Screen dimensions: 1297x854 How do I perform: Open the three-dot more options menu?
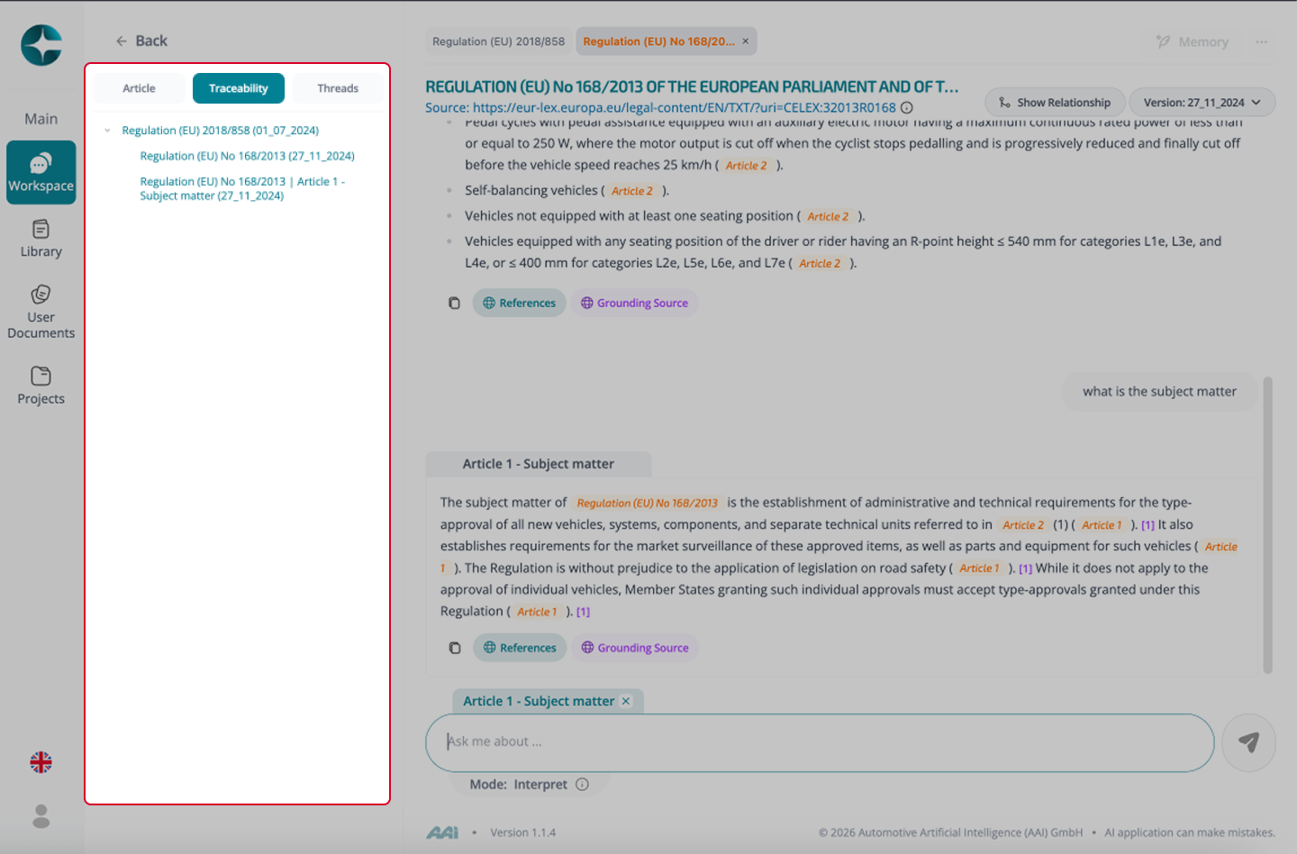pos(1261,41)
